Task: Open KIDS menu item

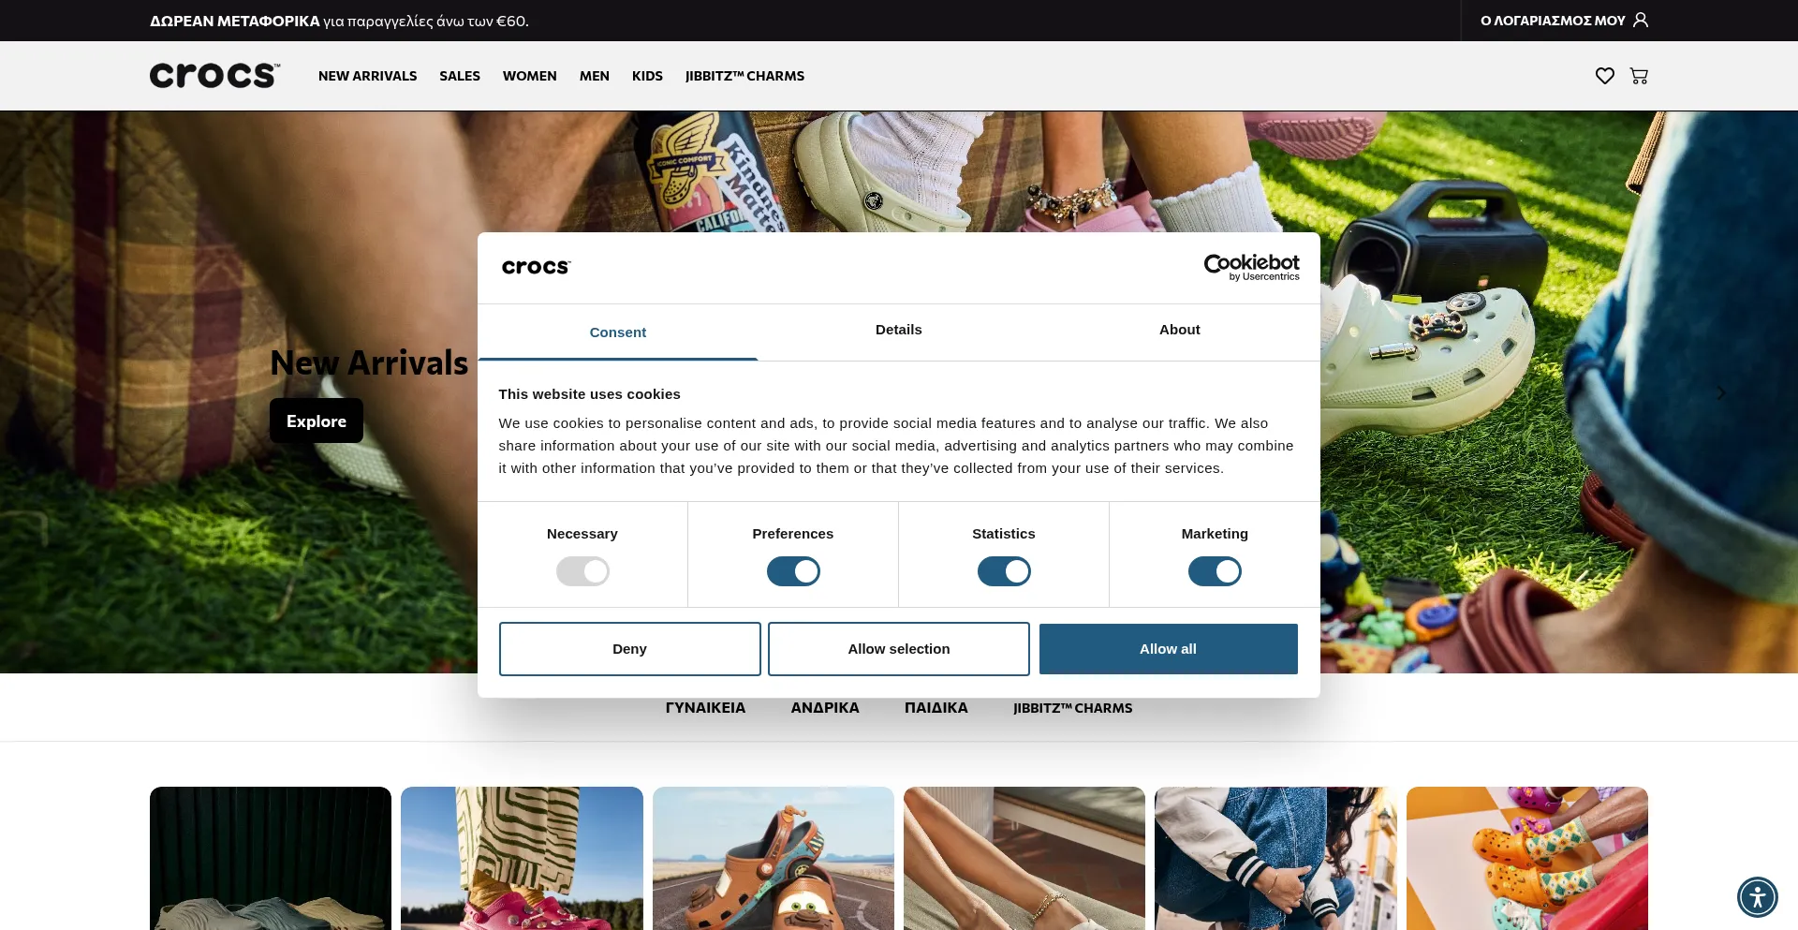Action: [647, 76]
